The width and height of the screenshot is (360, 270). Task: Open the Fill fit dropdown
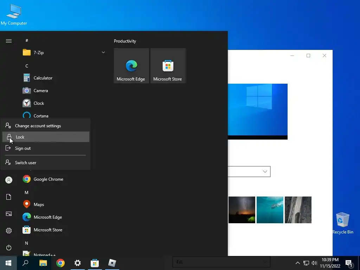click(x=221, y=262)
